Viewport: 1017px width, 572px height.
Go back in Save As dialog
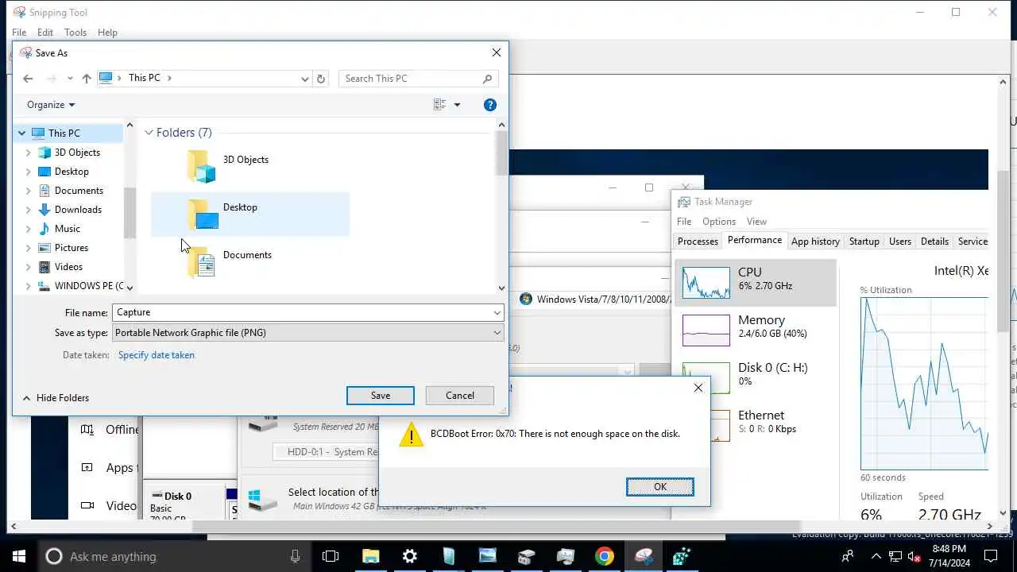28,79
